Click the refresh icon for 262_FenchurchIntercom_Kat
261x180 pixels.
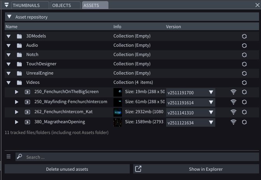click(x=244, y=112)
